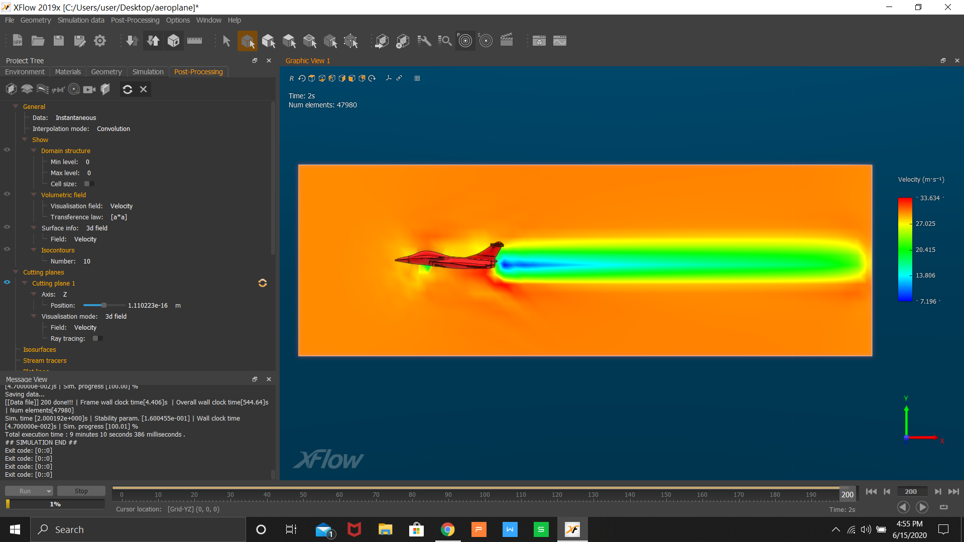Click the clapperboard animation icon

coord(507,41)
